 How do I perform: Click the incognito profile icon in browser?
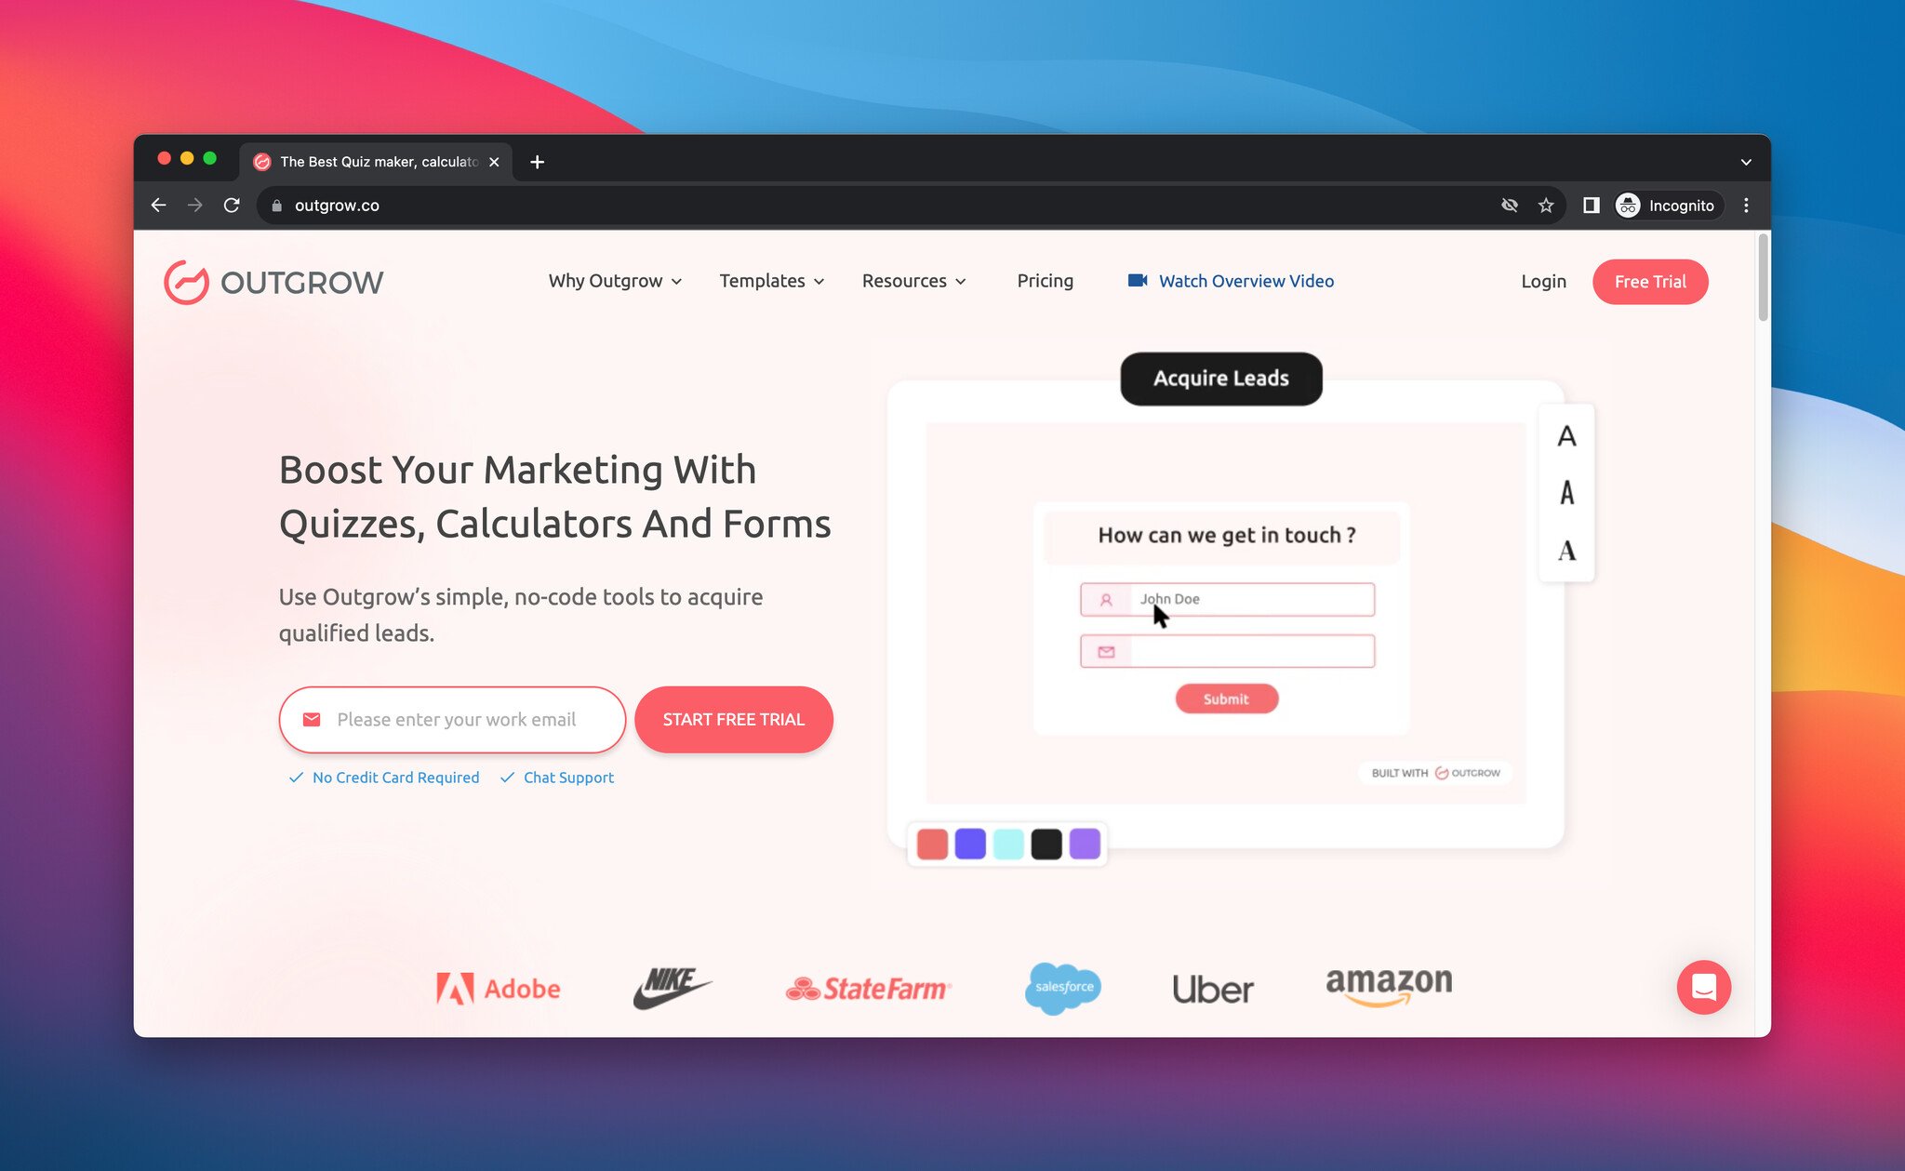point(1628,206)
